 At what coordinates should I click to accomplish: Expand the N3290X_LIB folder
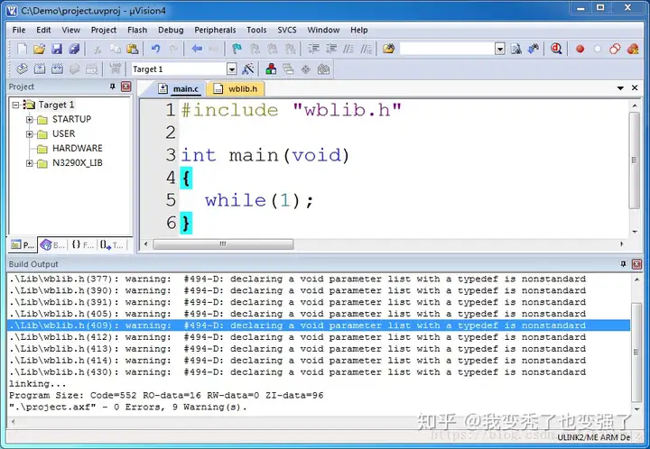[30, 163]
